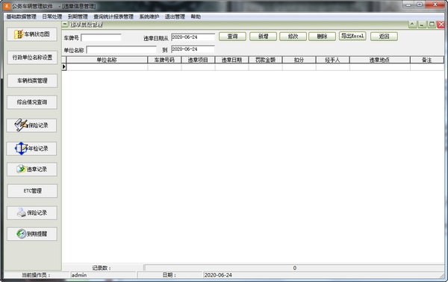The image size is (448, 282).
Task: Open the 系统维护 menu
Action: pos(149,16)
